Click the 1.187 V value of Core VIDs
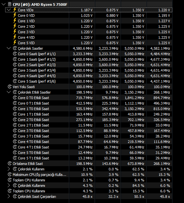 (x=87, y=10)
